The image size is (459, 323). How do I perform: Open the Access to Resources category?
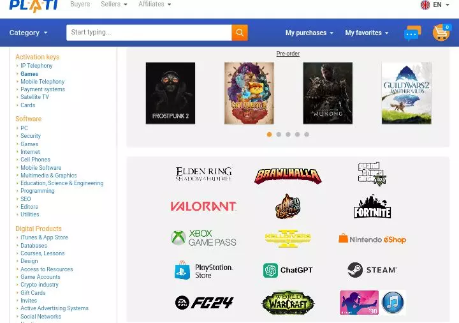click(47, 269)
